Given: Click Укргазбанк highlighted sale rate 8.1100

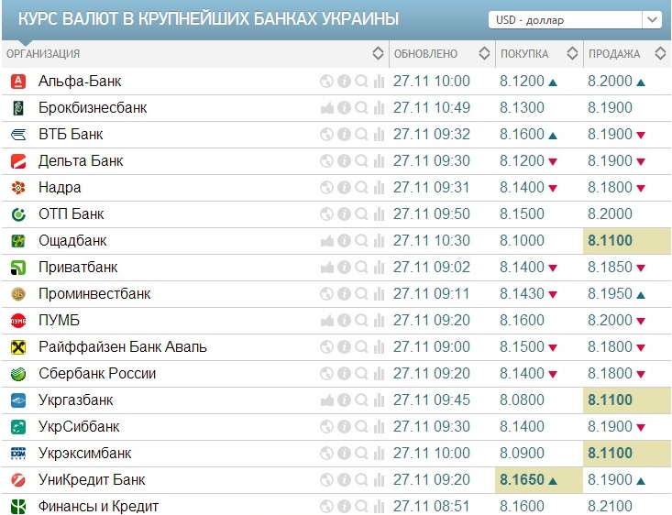Looking at the screenshot, I should coord(610,400).
